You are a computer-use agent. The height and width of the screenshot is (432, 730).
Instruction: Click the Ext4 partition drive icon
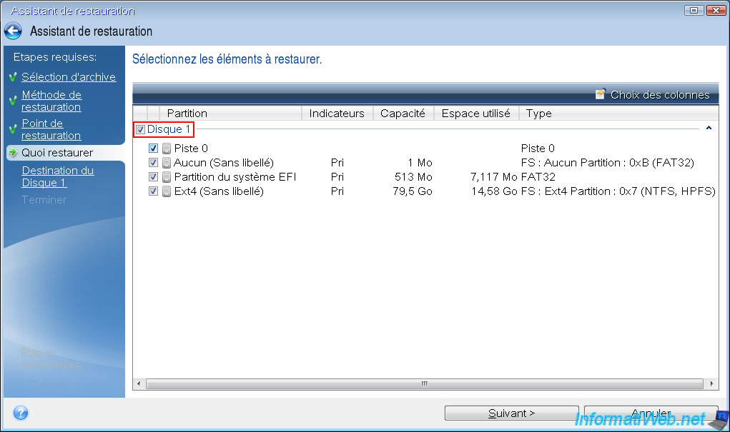(x=166, y=191)
